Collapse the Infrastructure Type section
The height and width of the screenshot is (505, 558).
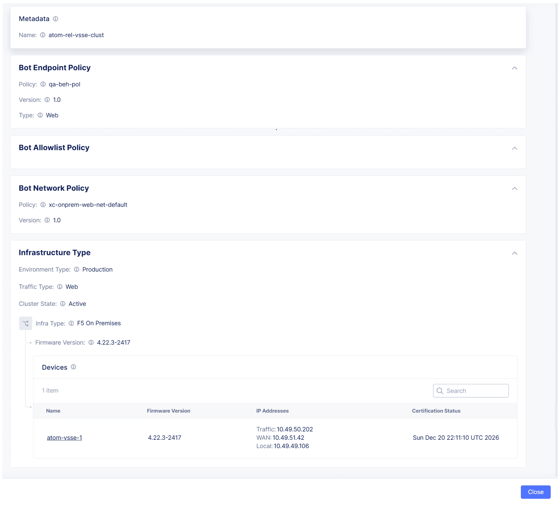pos(515,253)
